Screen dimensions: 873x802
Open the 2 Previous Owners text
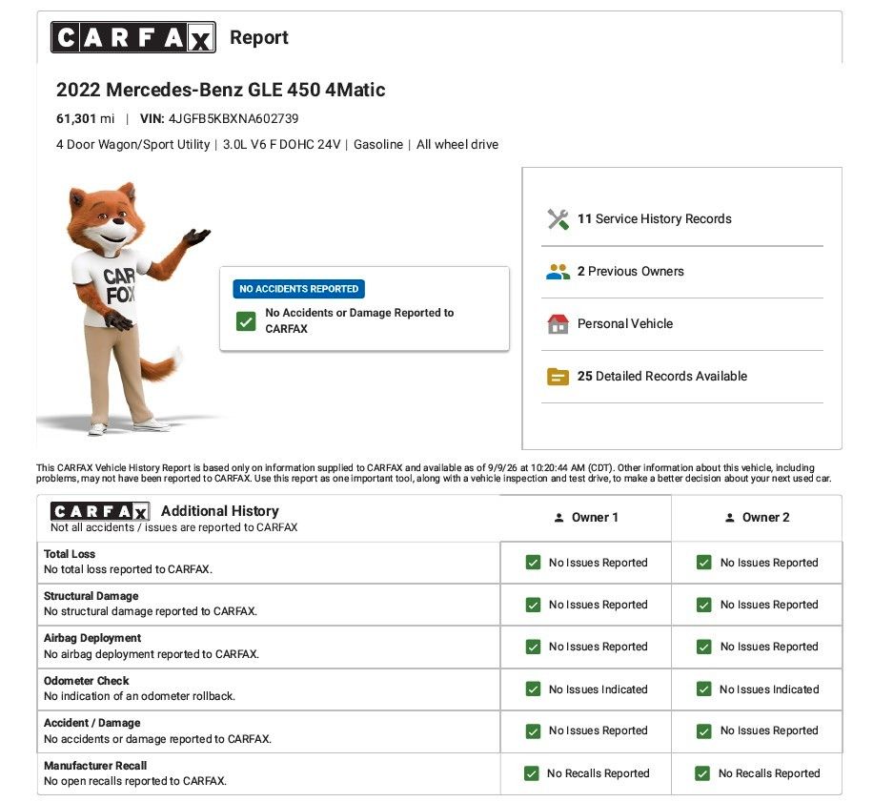click(x=630, y=271)
